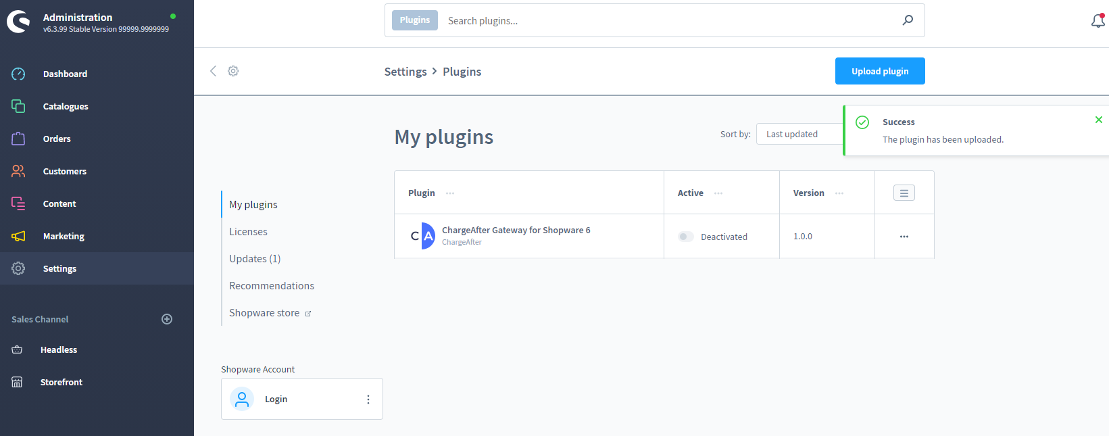Activate the ChargeAfter plugin toggle
The width and height of the screenshot is (1109, 436).
click(x=686, y=237)
